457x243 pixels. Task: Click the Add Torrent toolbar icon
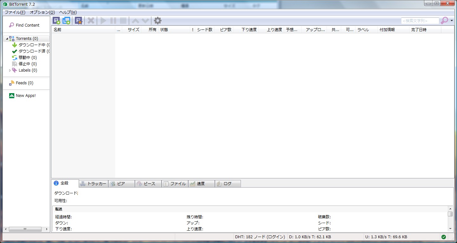pyautogui.click(x=56, y=21)
